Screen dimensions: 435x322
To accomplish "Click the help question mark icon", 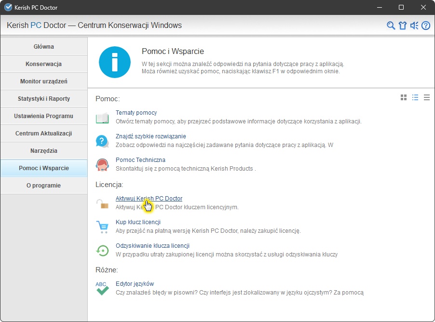I will tap(426, 26).
